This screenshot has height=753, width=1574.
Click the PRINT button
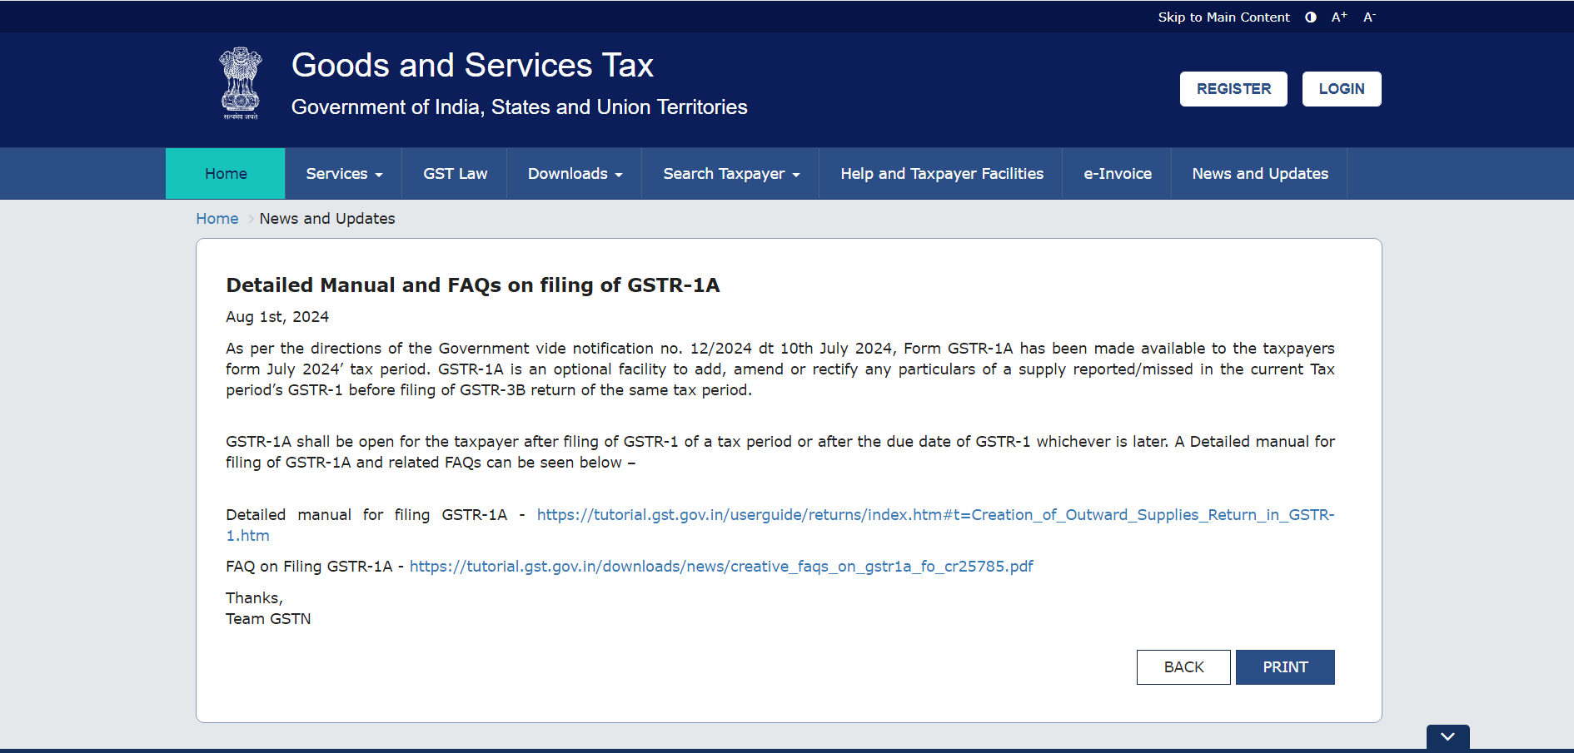click(x=1285, y=666)
